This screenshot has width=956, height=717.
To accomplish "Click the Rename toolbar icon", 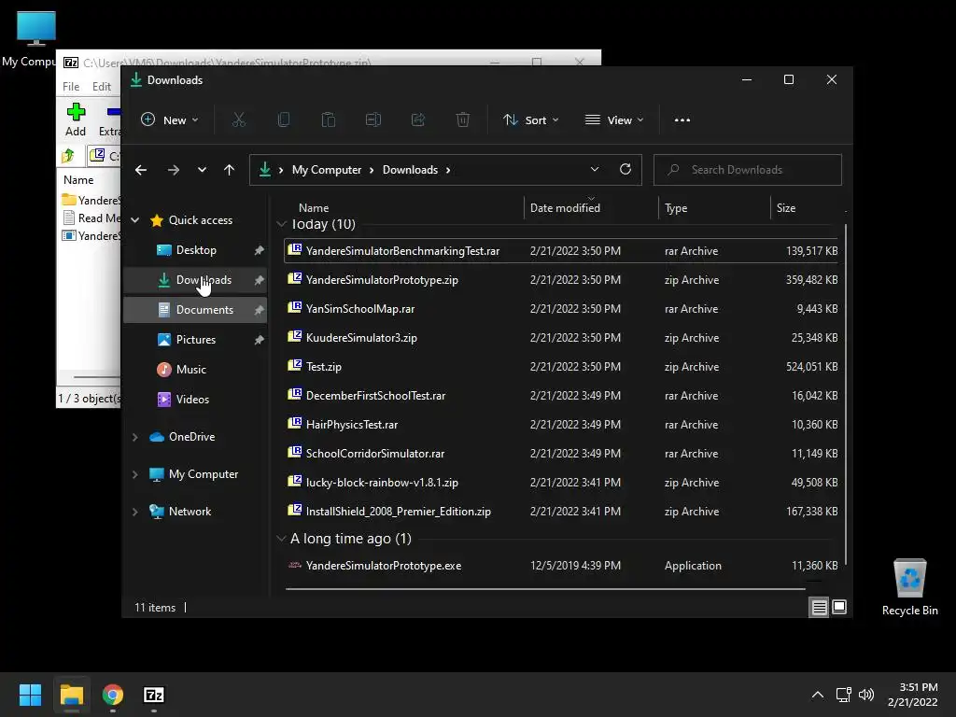I will click(x=373, y=119).
